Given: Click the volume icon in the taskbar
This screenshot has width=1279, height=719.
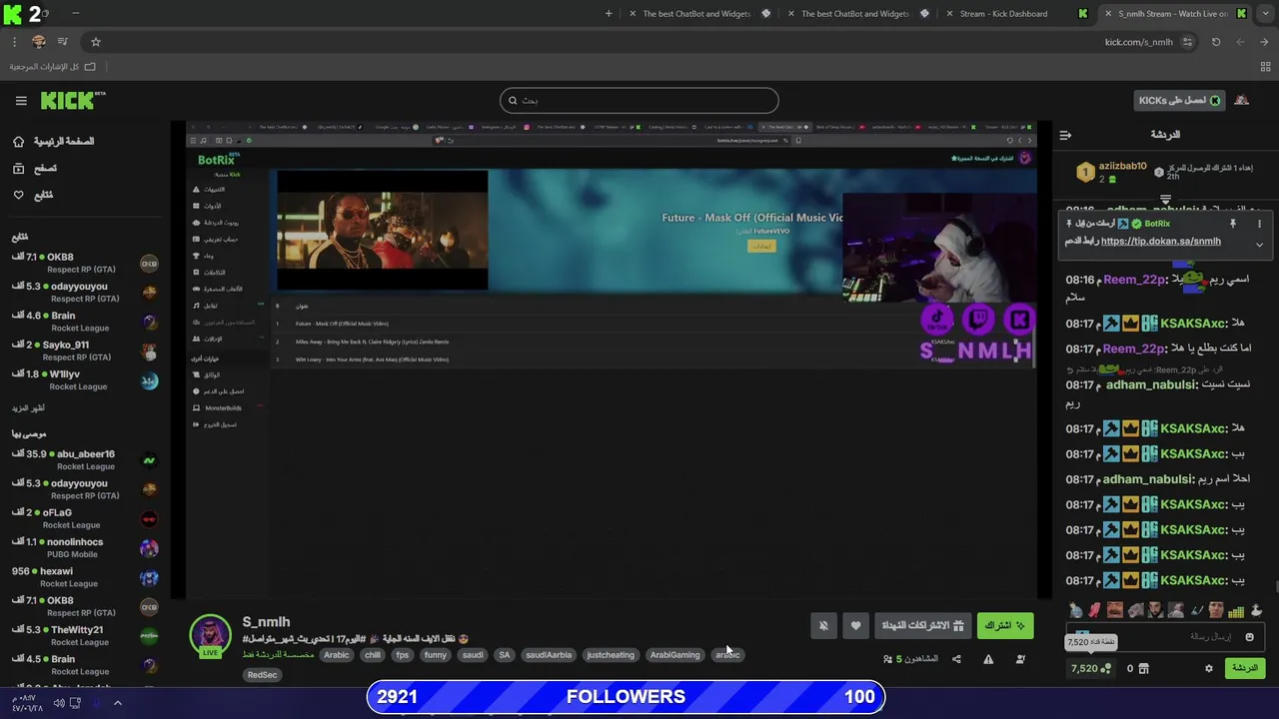Looking at the screenshot, I should pyautogui.click(x=59, y=703).
